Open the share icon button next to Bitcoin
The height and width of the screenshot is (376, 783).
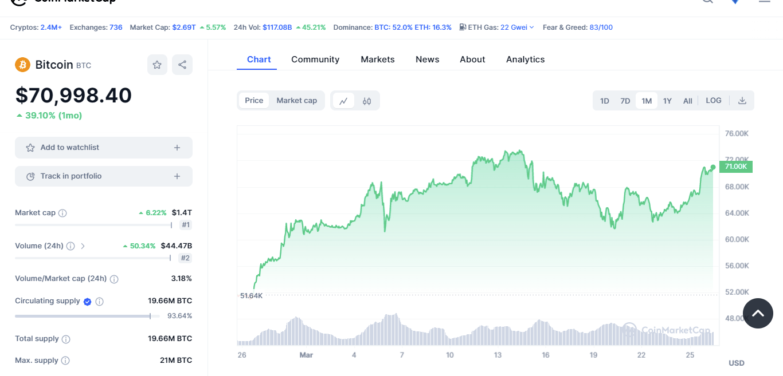click(x=182, y=65)
